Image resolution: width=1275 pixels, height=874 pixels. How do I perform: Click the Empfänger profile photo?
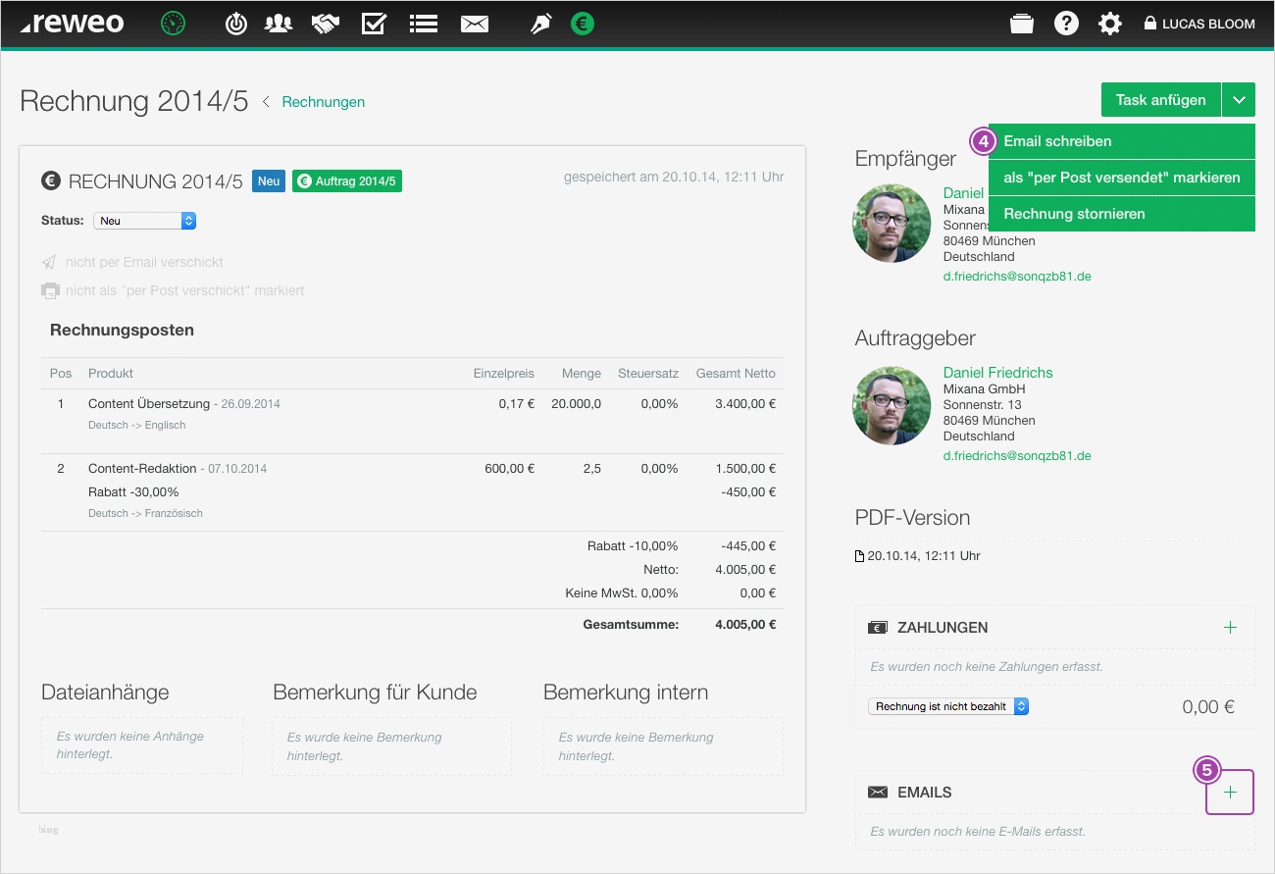click(892, 224)
